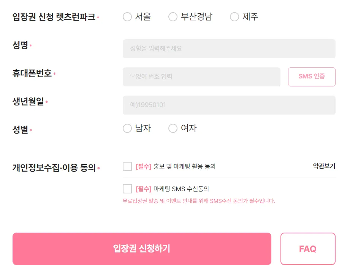Choose 여자 as gender

pos(173,128)
